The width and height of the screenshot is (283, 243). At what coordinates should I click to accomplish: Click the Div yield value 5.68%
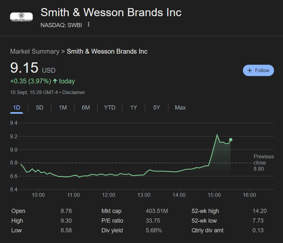154,230
